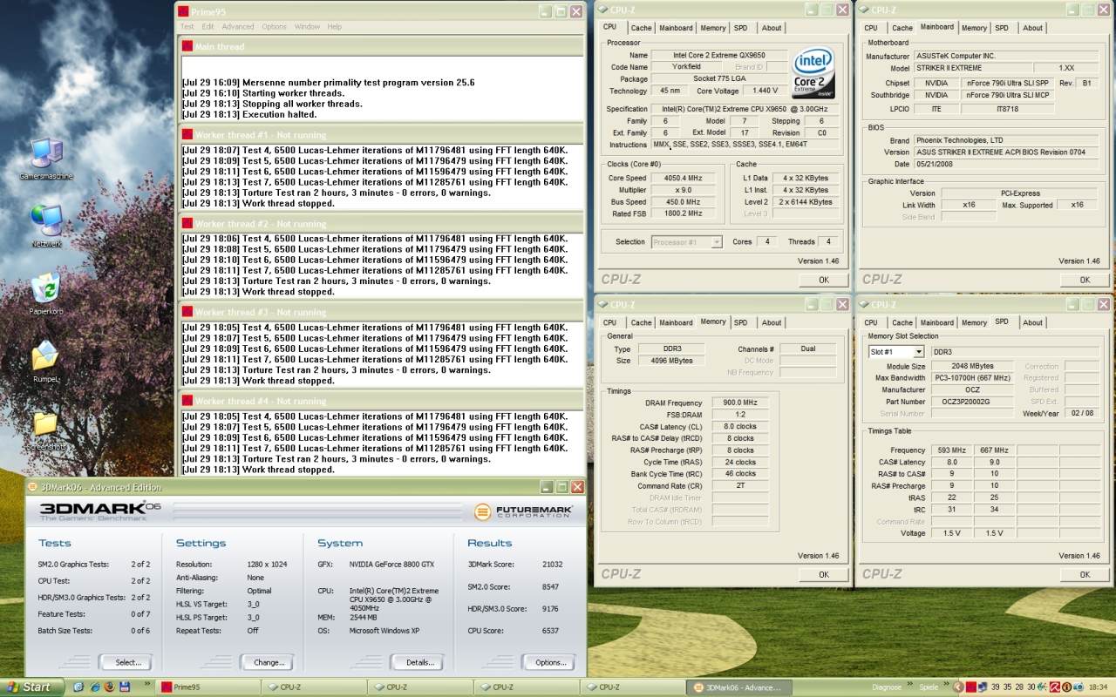Expand hidden quick launch icons chevron
This screenshot has height=697, width=1116.
point(146,685)
